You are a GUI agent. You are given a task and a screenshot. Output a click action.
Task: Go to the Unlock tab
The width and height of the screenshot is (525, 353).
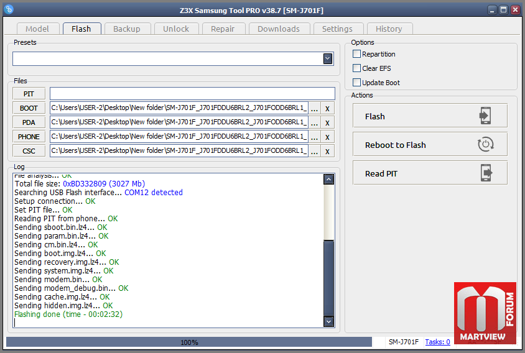[176, 29]
